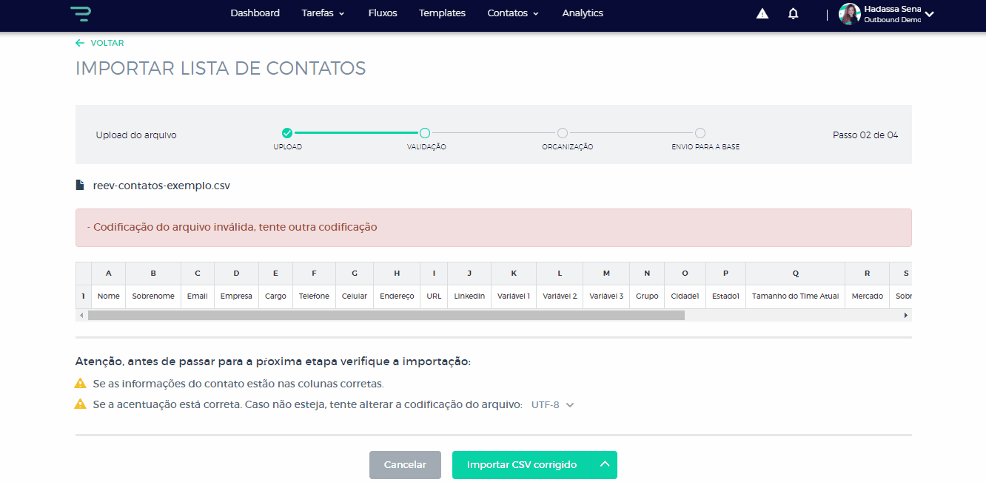Screen dimensions: 986x482
Task: Go to the Dashboard menu item
Action: [x=255, y=13]
